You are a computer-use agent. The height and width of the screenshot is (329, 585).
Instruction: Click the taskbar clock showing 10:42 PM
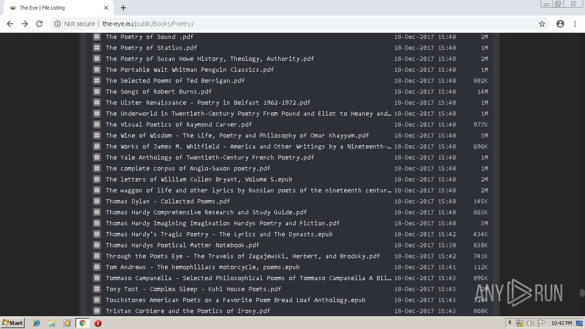(x=562, y=323)
